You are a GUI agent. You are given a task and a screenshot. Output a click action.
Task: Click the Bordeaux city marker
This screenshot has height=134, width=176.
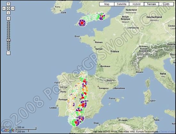pyautogui.click(x=100, y=64)
